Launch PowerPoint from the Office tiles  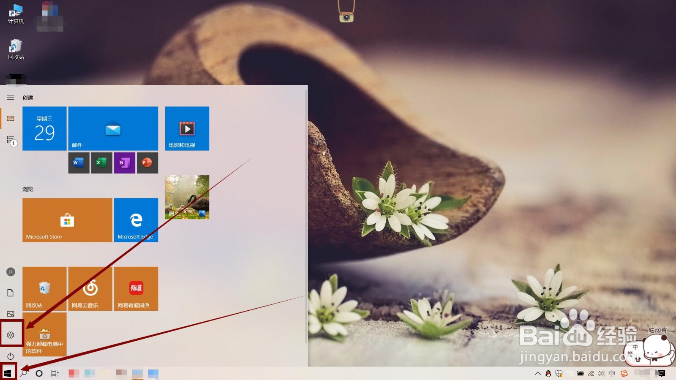click(x=147, y=163)
